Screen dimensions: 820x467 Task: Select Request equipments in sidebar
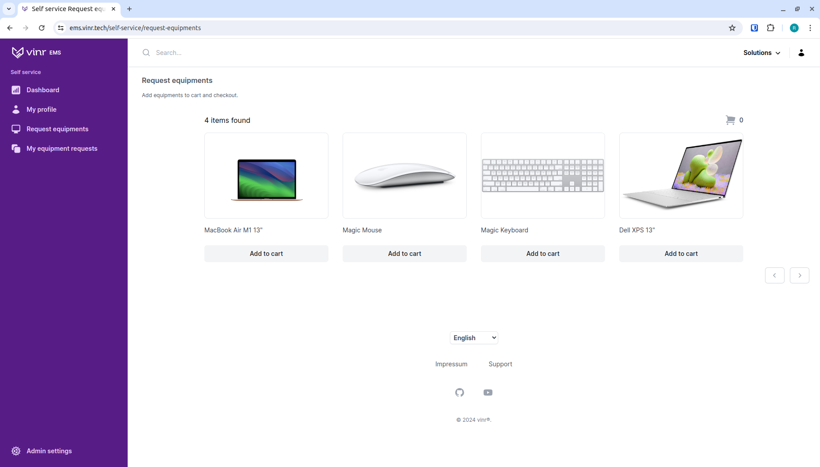point(57,129)
